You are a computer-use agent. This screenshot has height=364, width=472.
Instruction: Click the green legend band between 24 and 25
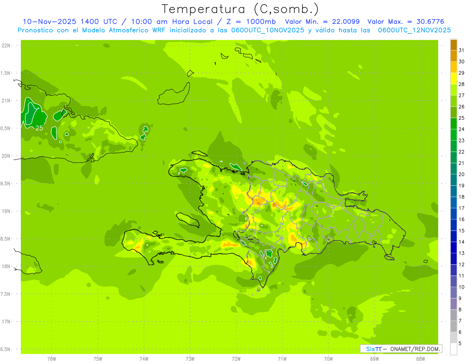point(454,123)
